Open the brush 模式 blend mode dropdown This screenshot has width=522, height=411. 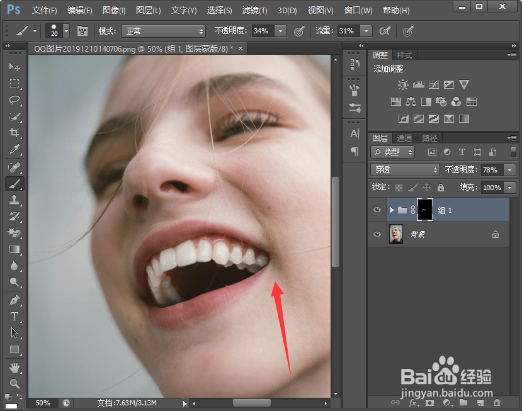[163, 31]
